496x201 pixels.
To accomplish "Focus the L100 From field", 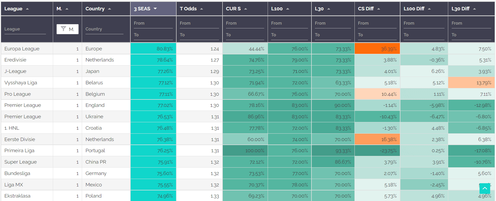I will click(289, 23).
